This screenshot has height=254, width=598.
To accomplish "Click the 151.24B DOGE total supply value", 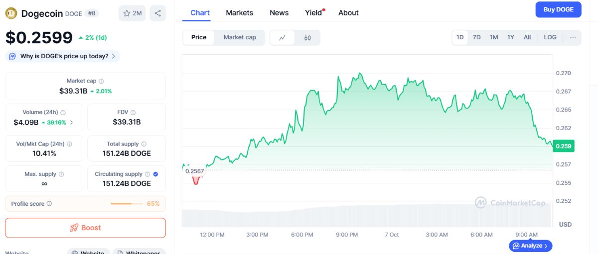I will click(127, 154).
